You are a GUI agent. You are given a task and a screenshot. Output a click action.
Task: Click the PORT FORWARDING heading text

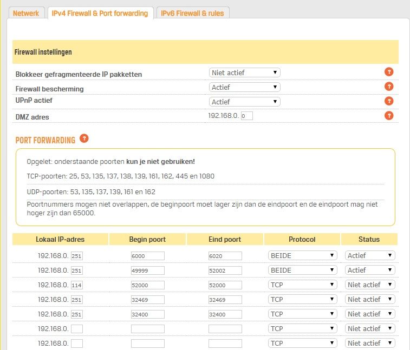click(x=45, y=140)
